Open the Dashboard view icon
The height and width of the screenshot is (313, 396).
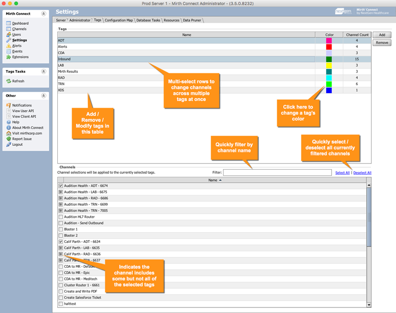[x=9, y=23]
